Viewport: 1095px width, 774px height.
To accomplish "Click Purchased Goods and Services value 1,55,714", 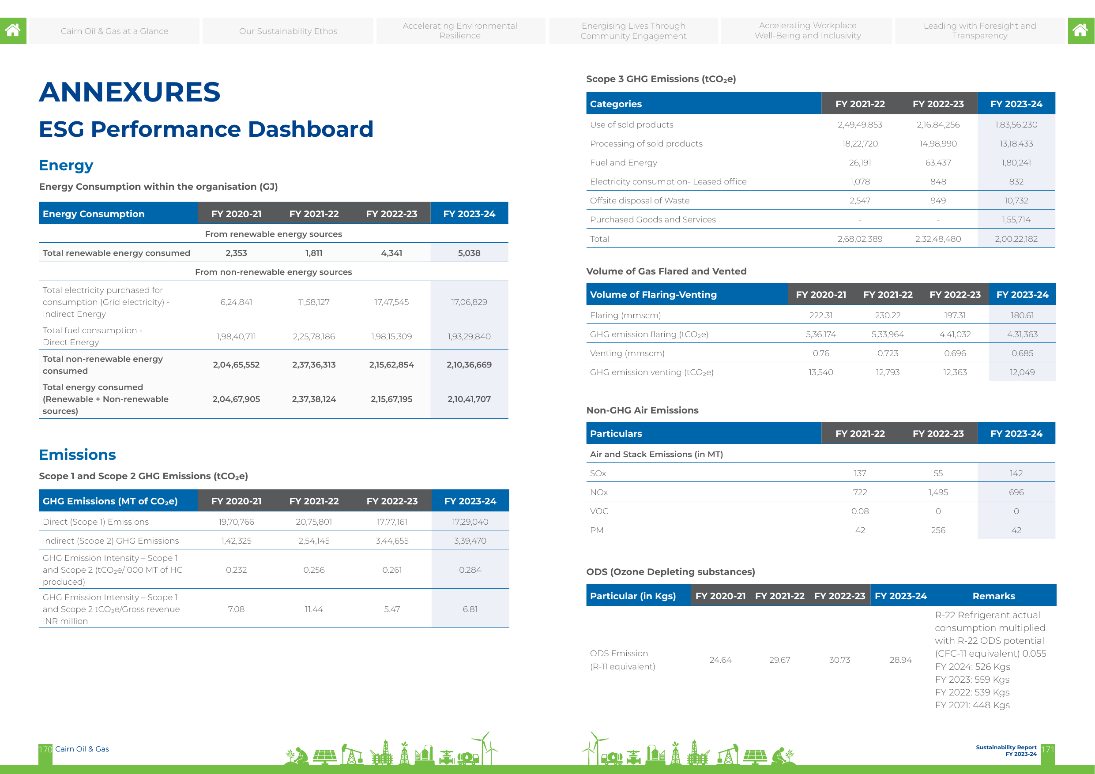I will (x=1016, y=220).
